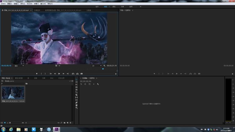
Task: Open the Program monitor panel menu
Action: click(133, 10)
